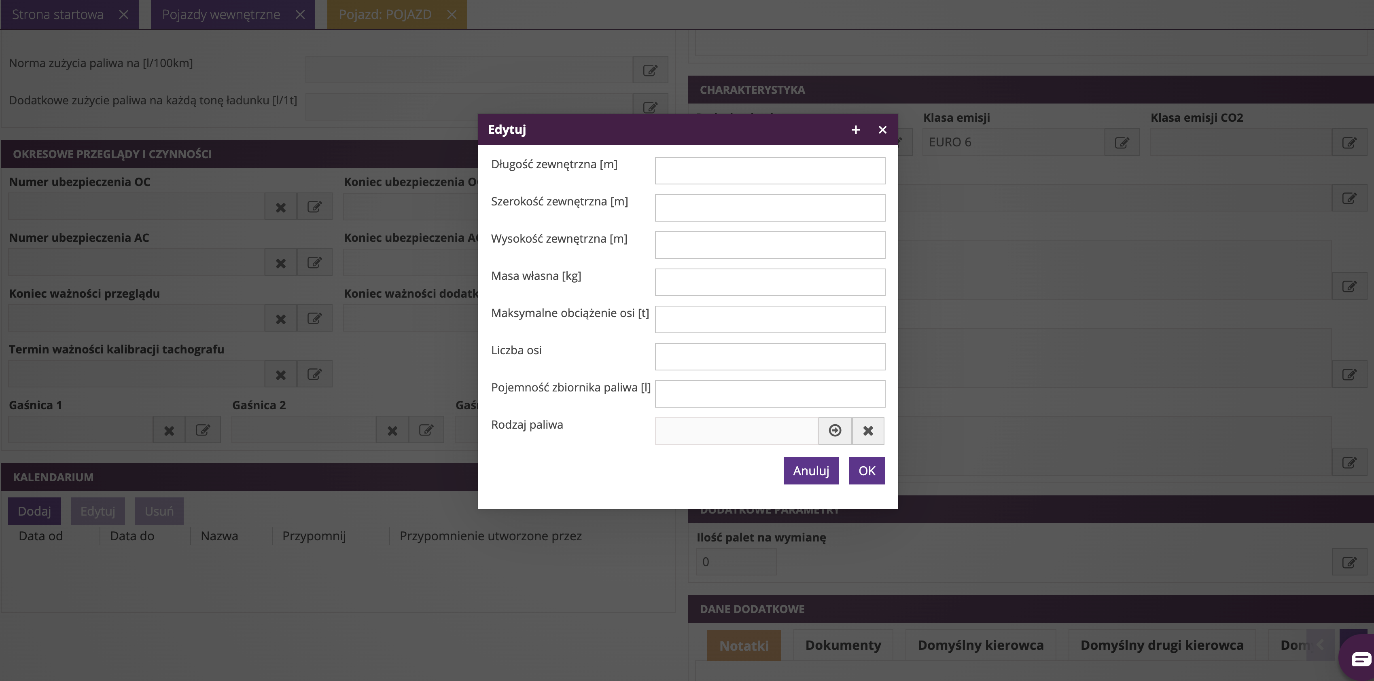The width and height of the screenshot is (1374, 681).
Task: Click edit icon for Norma zużycia paliwa
Action: (x=650, y=70)
